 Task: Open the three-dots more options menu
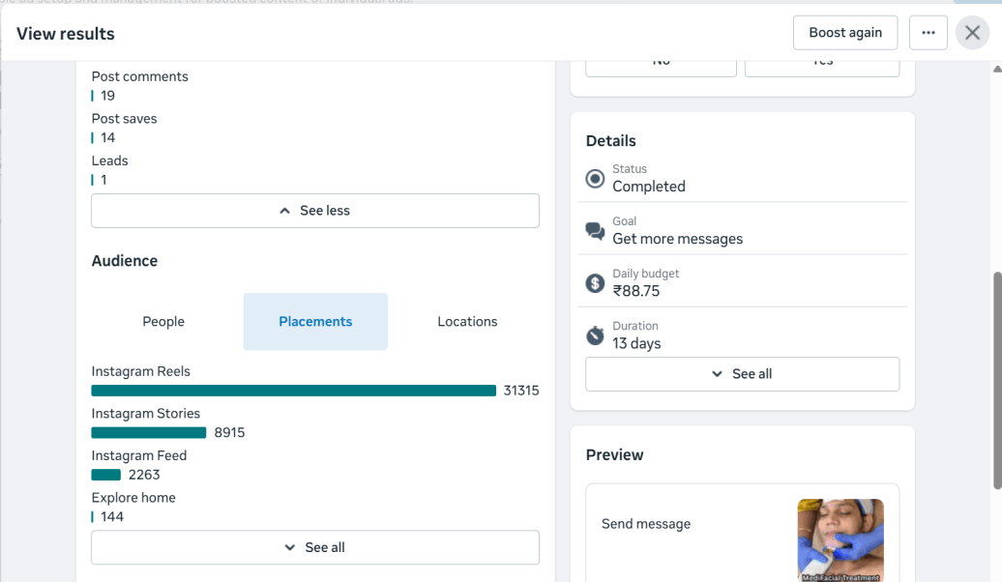point(928,33)
